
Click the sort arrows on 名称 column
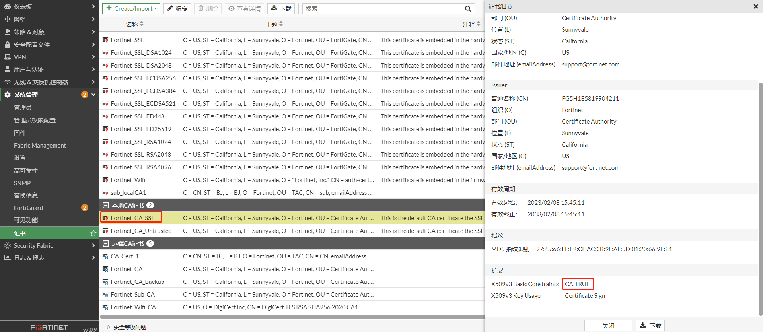142,24
